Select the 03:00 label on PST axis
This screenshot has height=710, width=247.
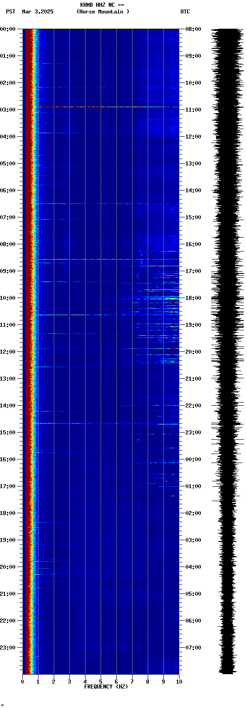click(8, 110)
